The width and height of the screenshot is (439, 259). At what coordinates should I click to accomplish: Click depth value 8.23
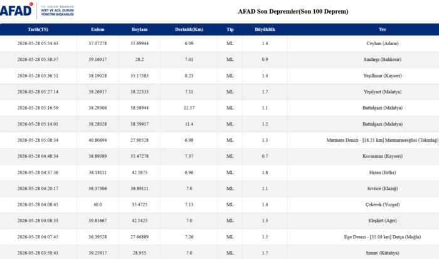[189, 76]
